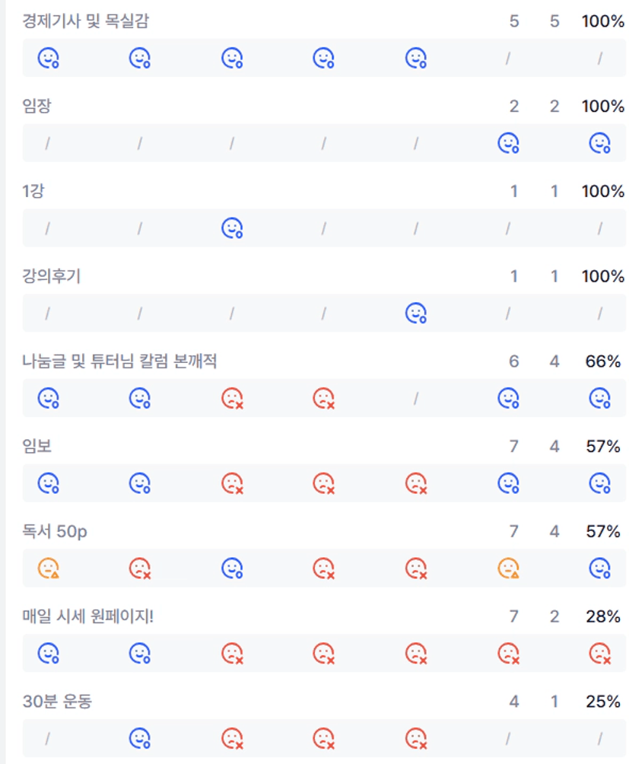Click first blue smiley in the 임장 row

(508, 143)
